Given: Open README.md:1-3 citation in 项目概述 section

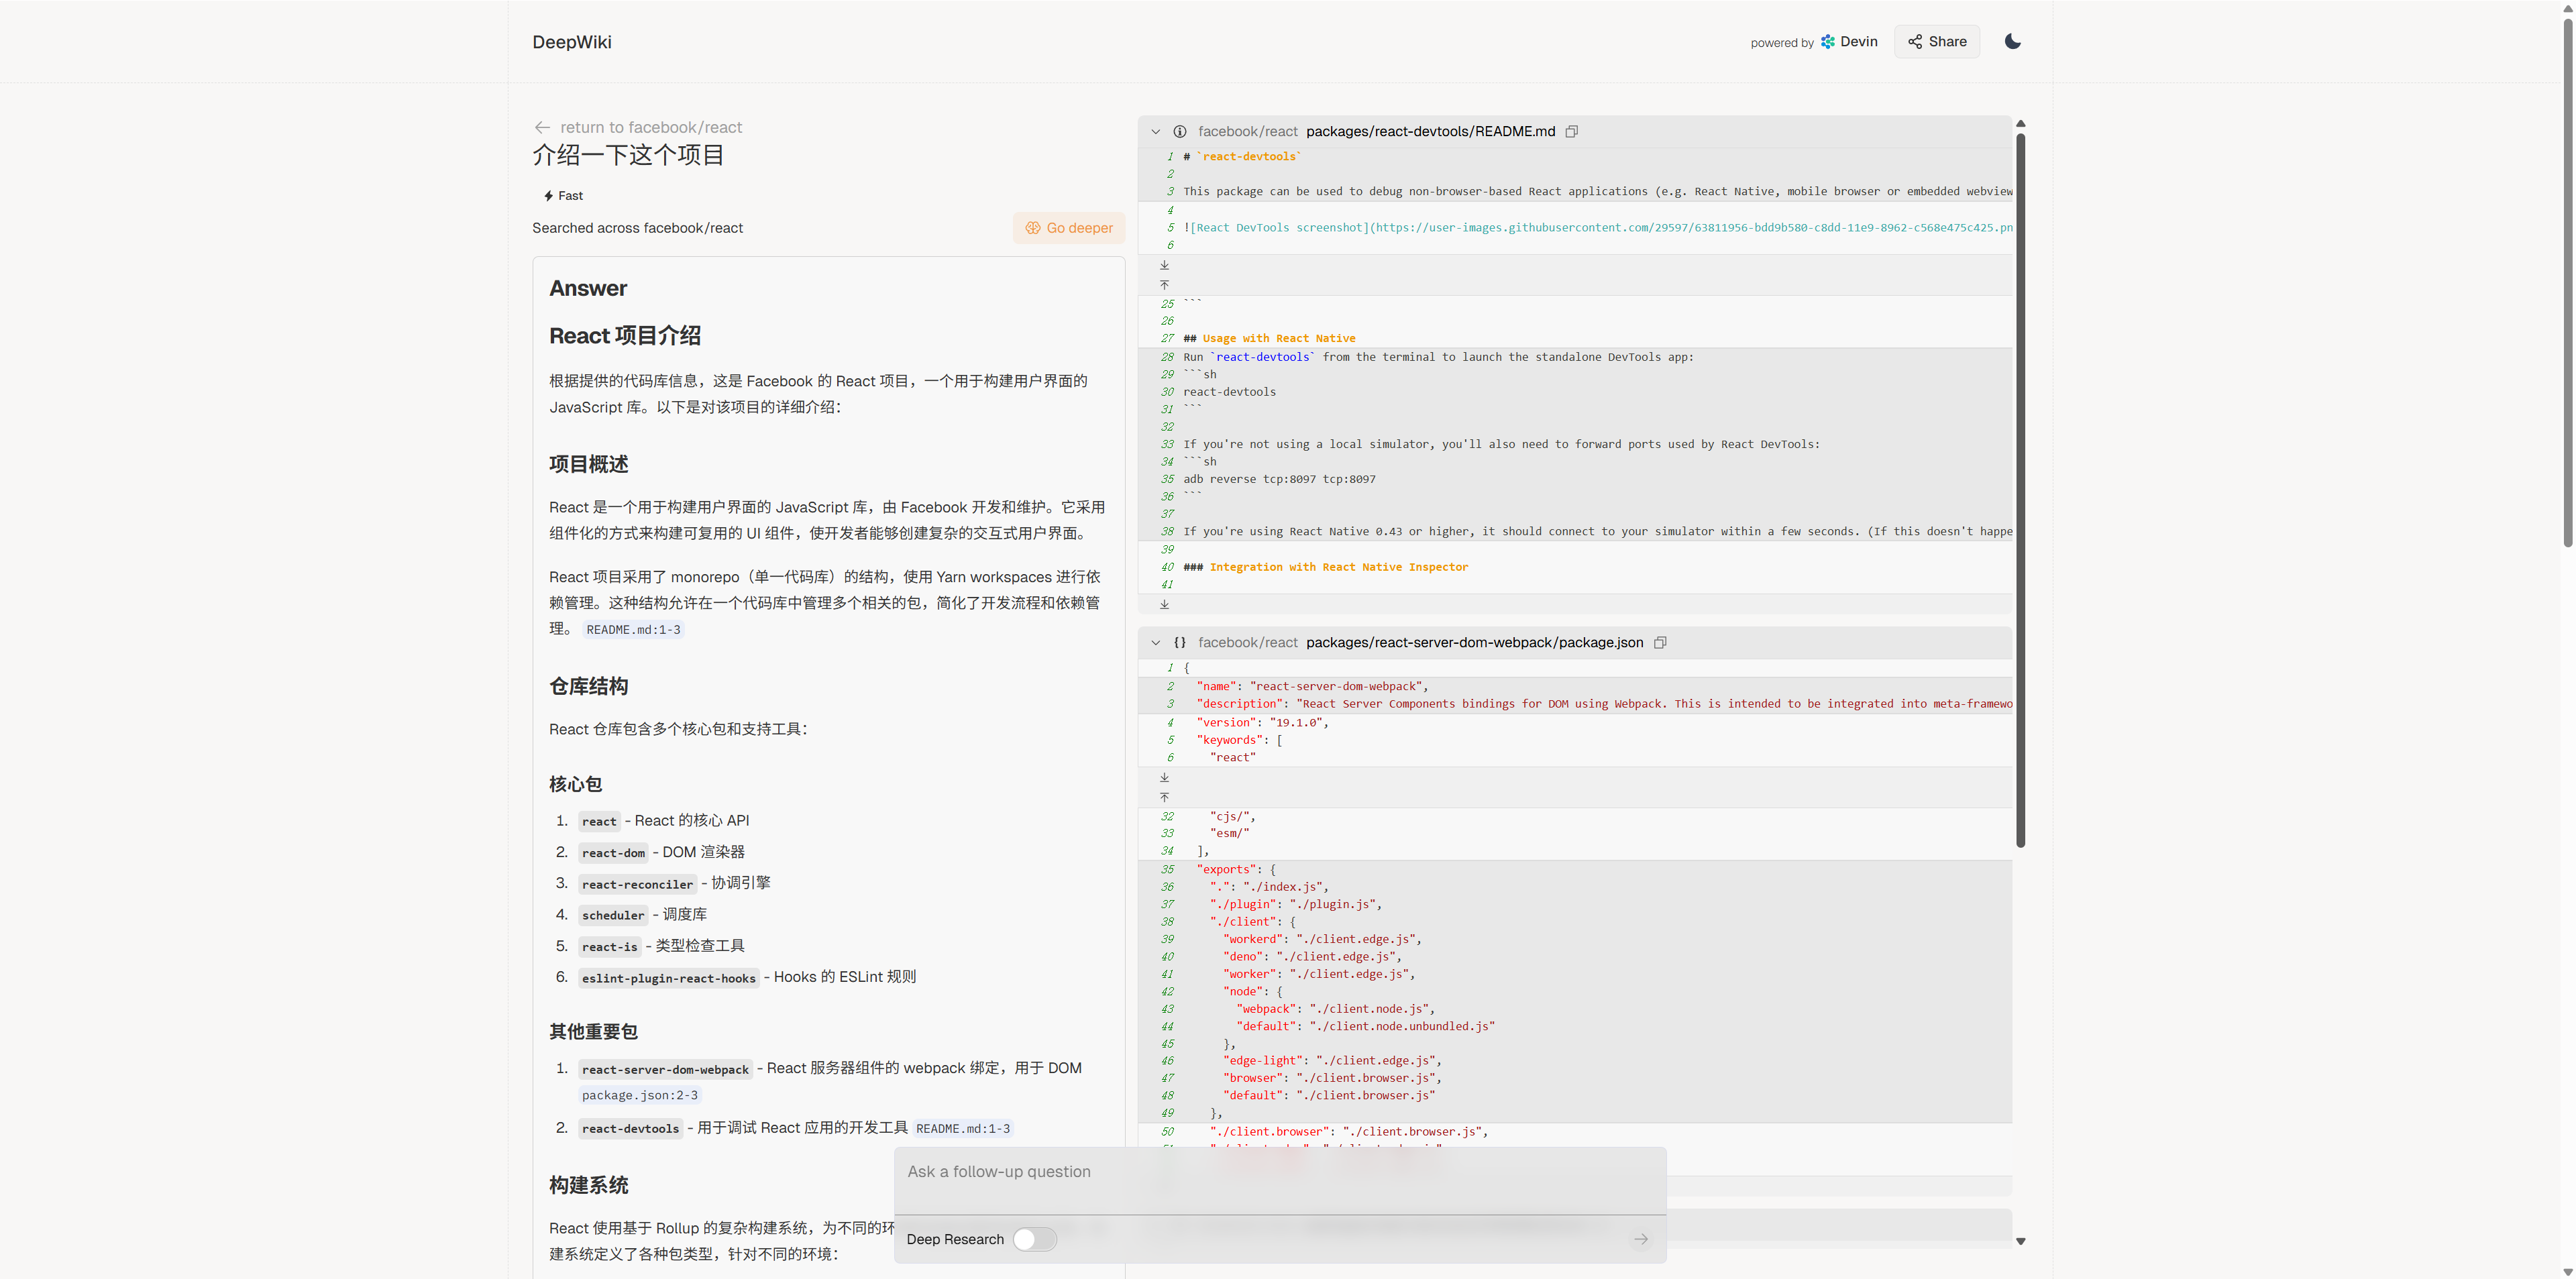Looking at the screenshot, I should (633, 630).
